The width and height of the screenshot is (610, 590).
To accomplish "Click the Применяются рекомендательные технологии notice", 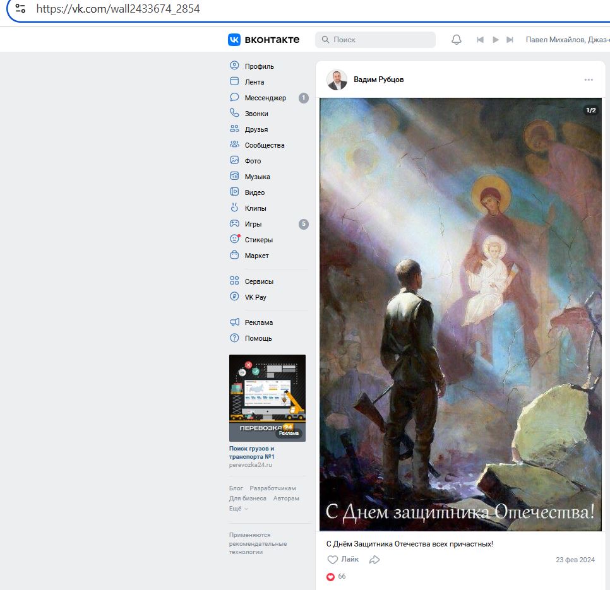I will (x=258, y=543).
